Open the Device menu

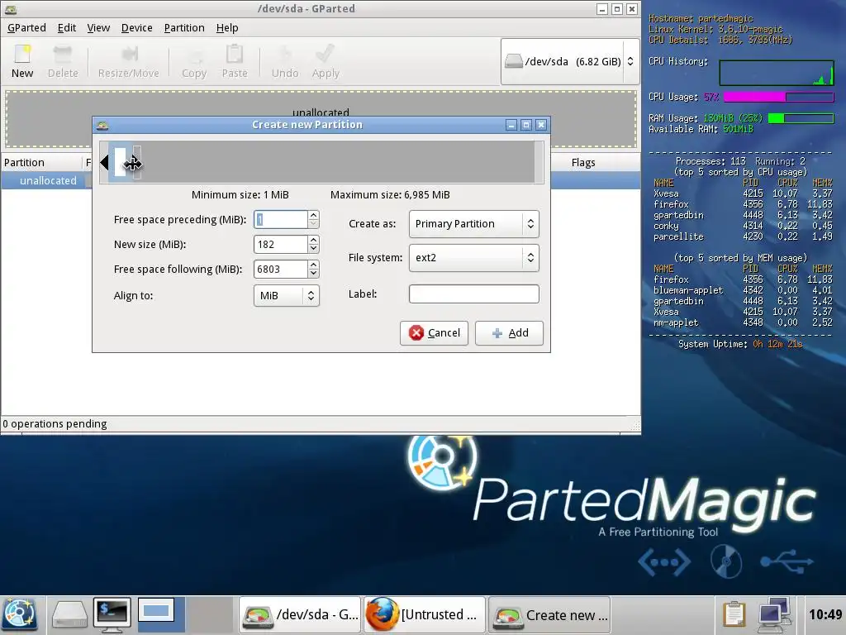coord(136,27)
